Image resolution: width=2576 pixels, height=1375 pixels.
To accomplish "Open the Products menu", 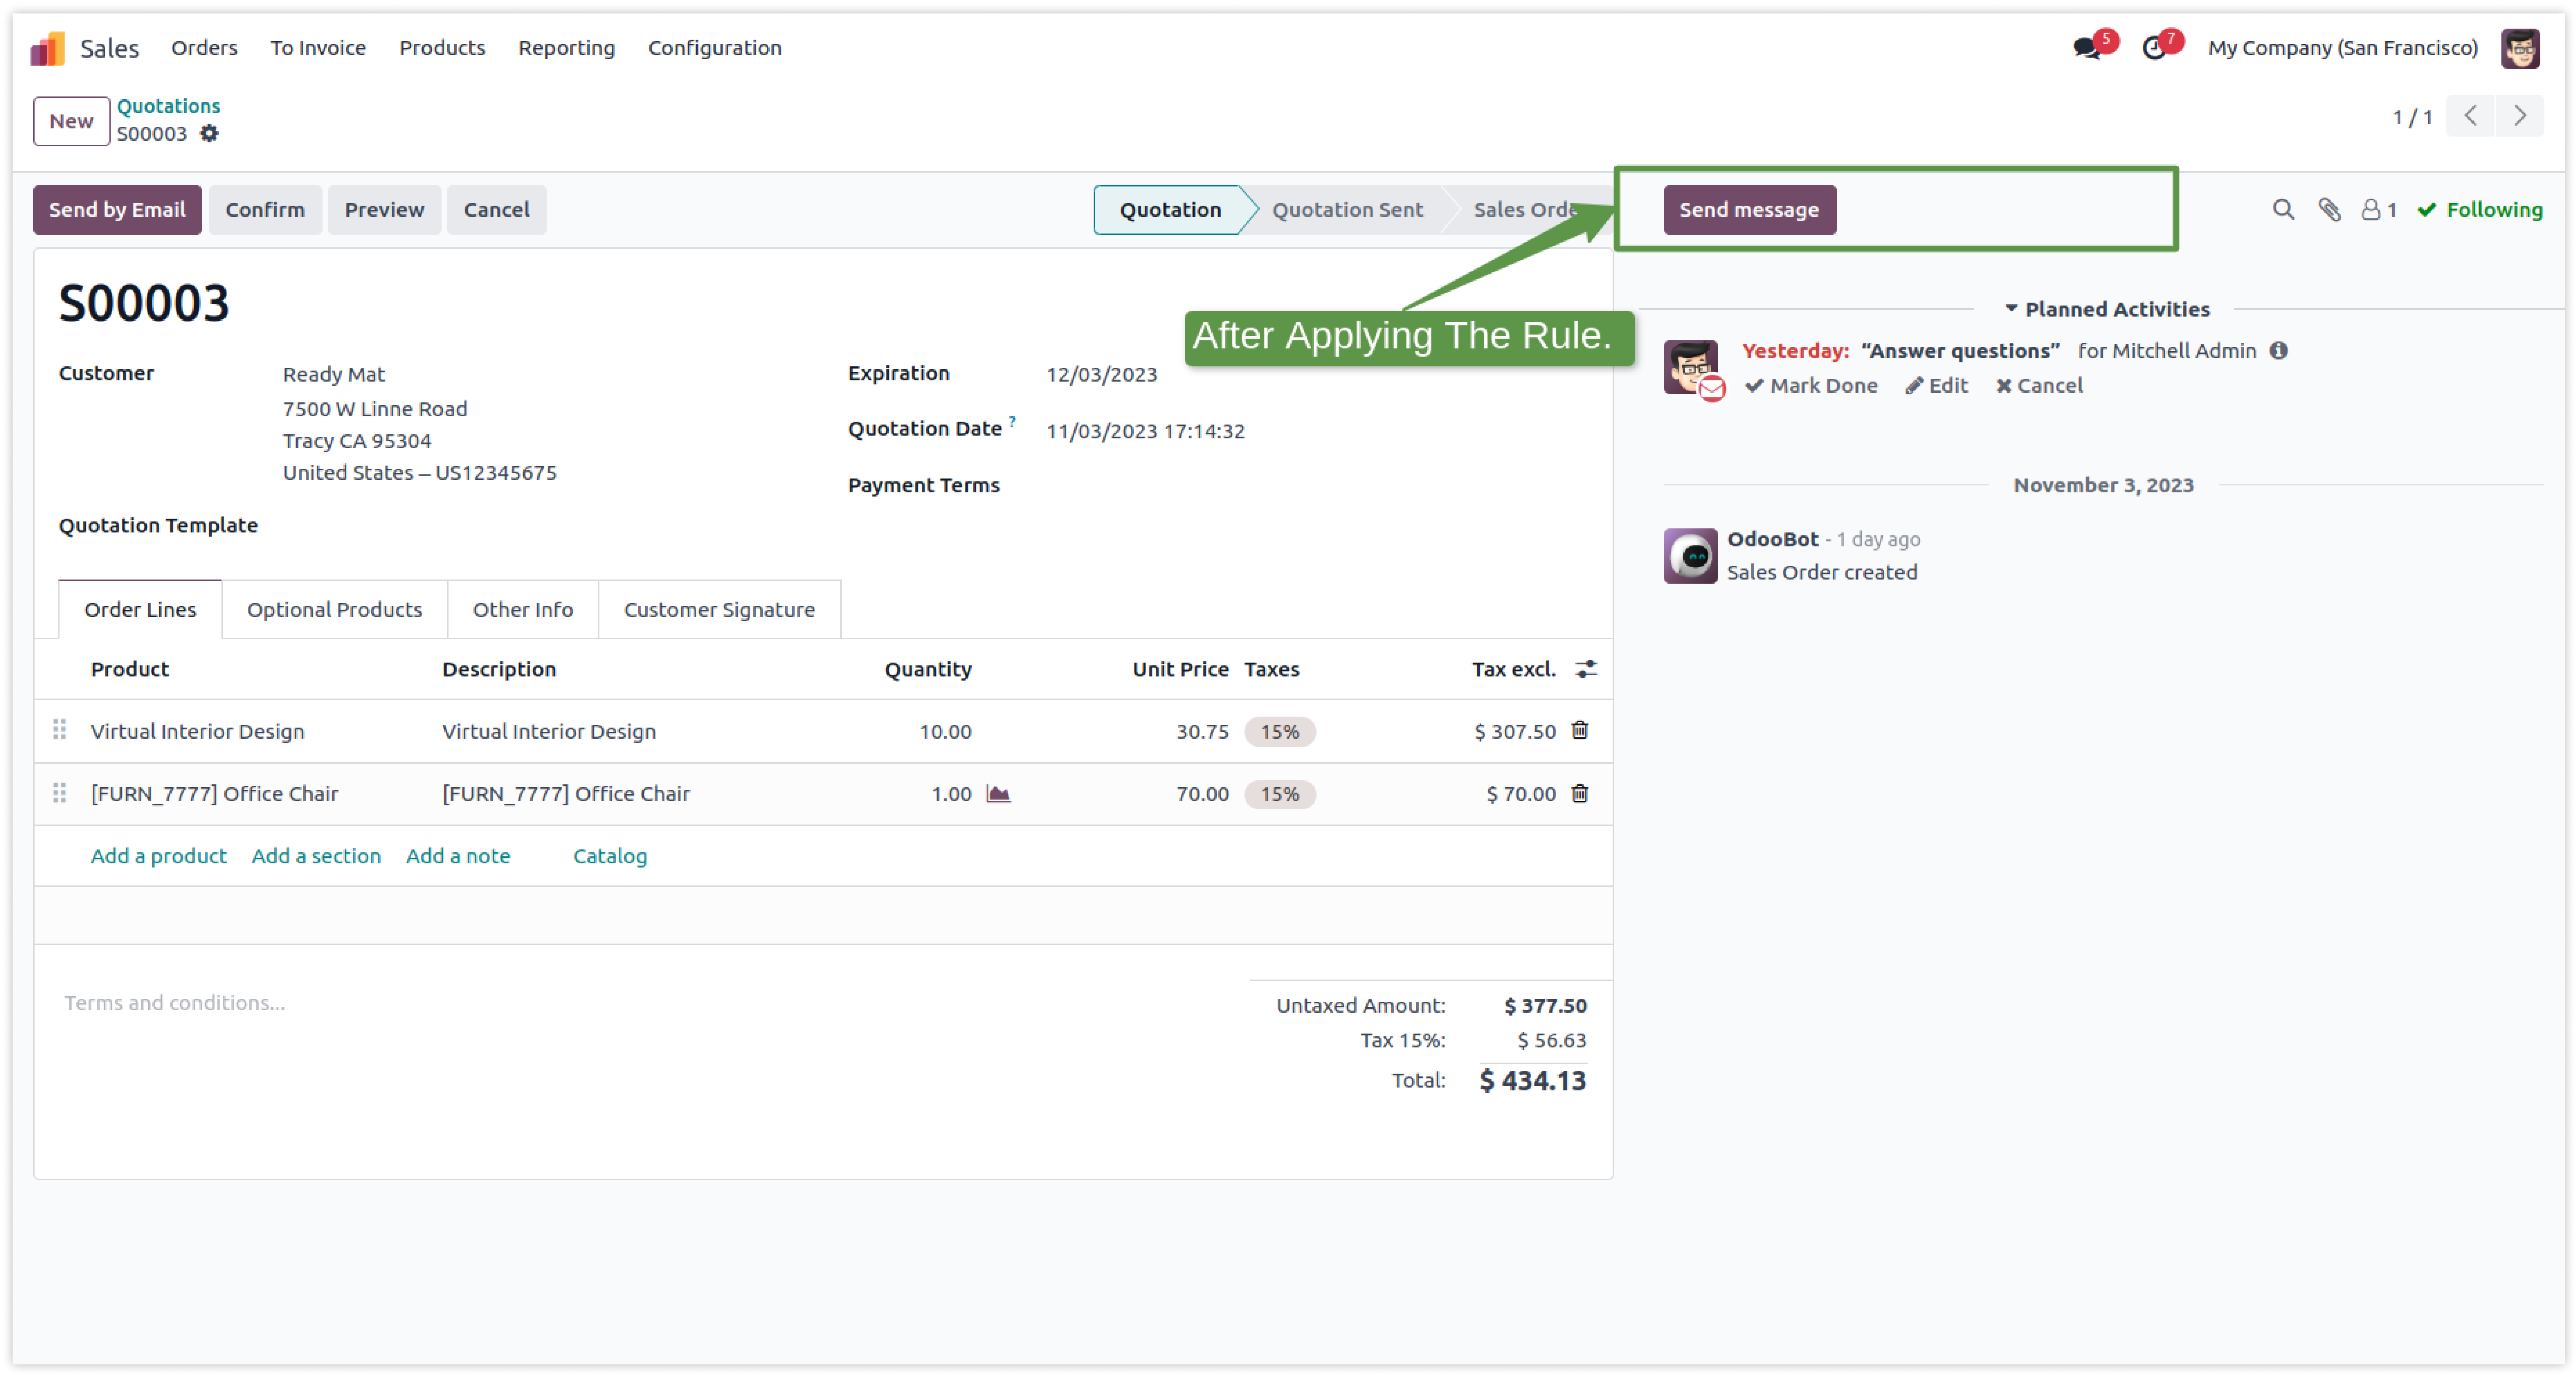I will [442, 48].
